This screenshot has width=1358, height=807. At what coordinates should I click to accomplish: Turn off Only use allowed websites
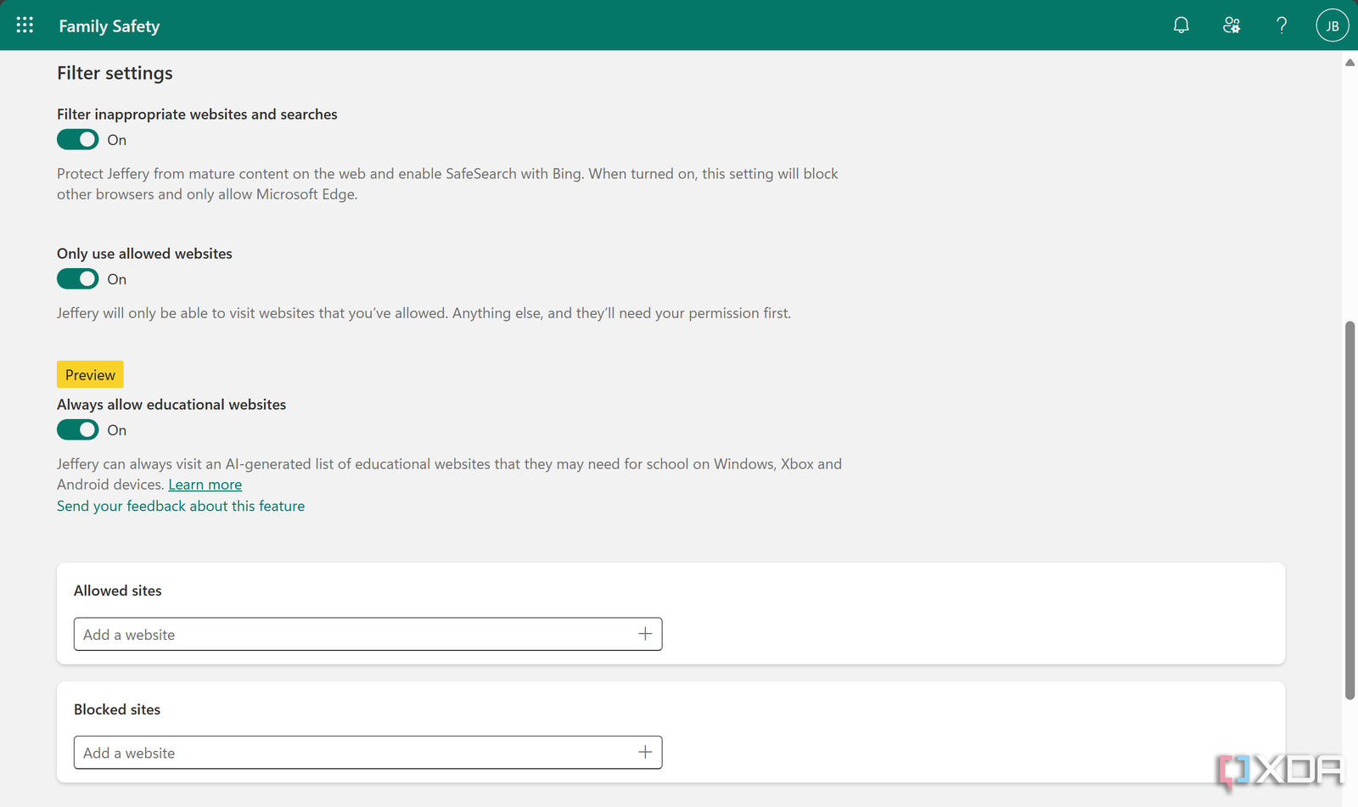coord(77,278)
